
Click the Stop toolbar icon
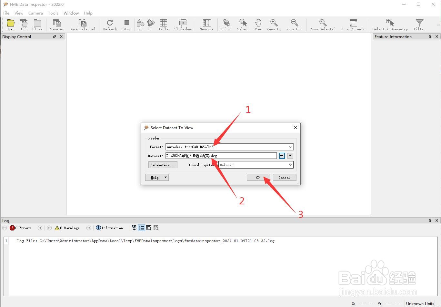tap(126, 25)
